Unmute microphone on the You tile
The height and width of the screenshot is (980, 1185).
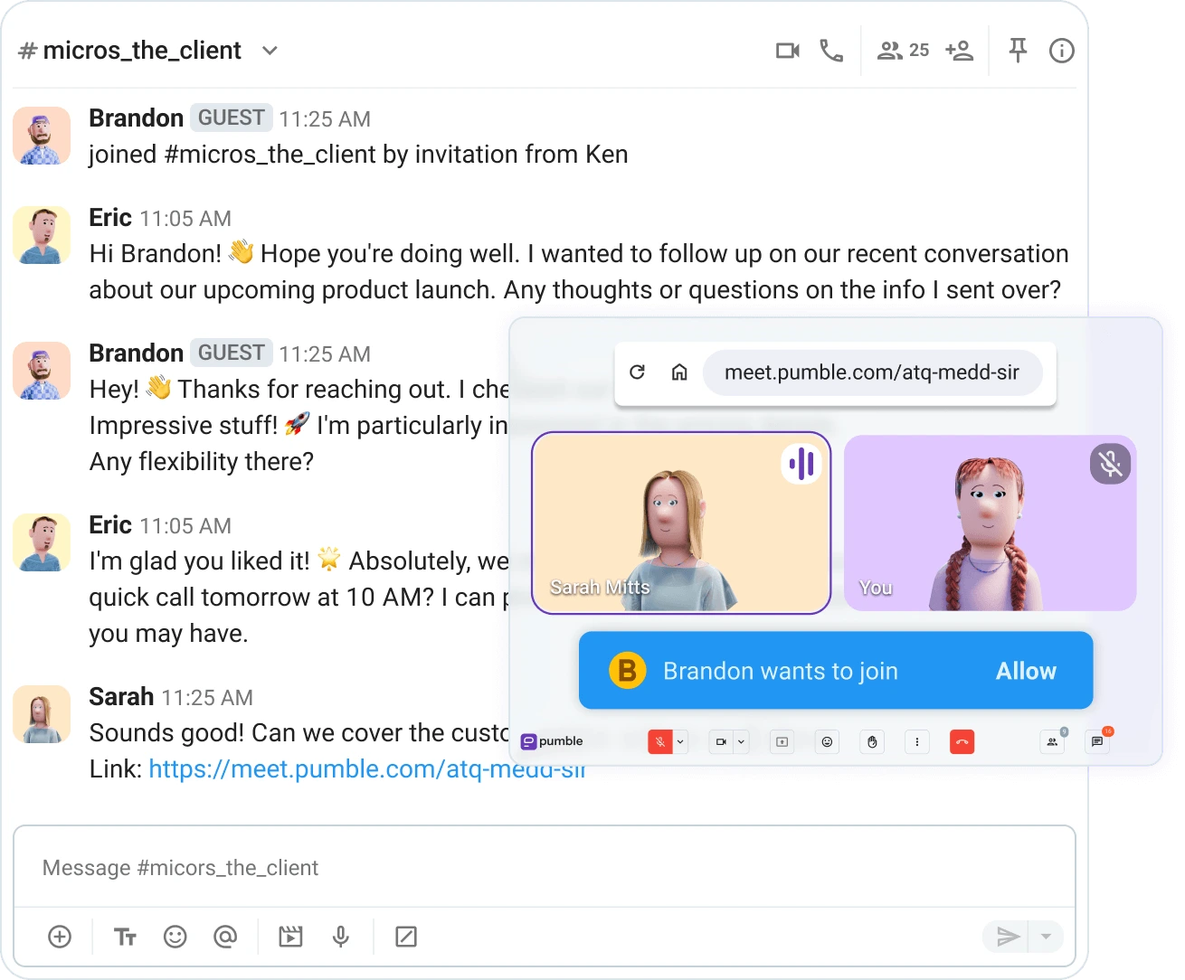tap(1110, 464)
